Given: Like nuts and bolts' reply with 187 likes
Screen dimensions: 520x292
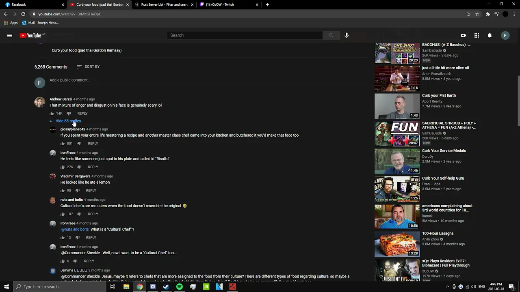Looking at the screenshot, I should [x=63, y=214].
